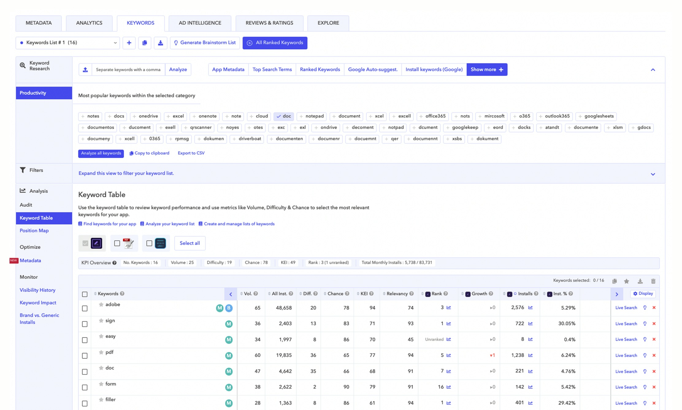Select the PDF app checkbox above the KPI overview

[x=117, y=243]
